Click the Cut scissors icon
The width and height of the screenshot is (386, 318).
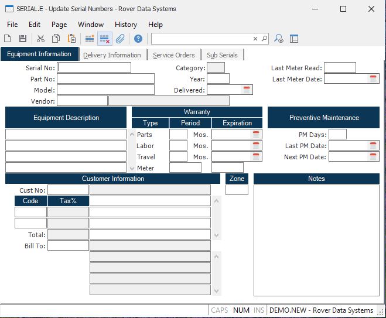click(40, 39)
